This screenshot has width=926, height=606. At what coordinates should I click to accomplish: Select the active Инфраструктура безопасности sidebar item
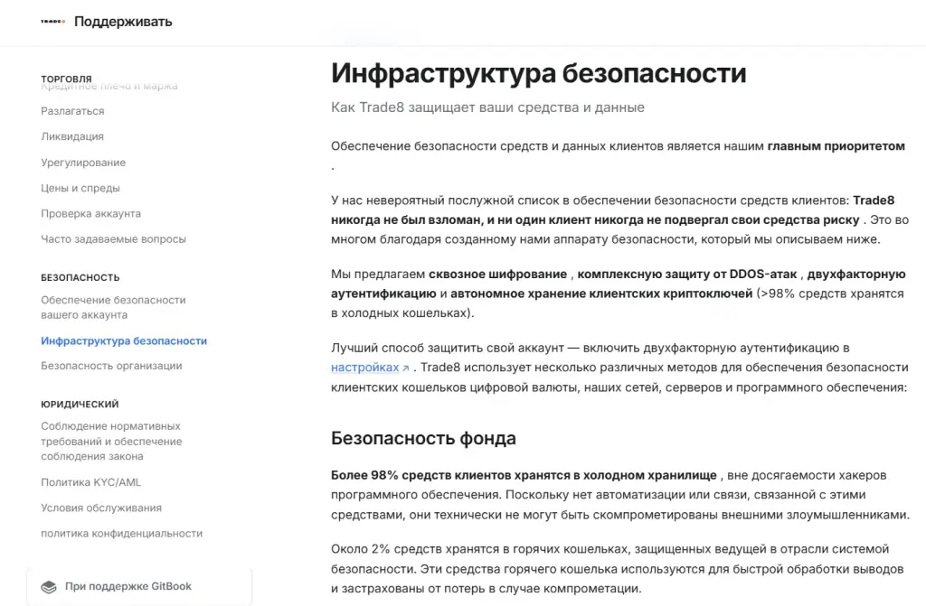pyautogui.click(x=124, y=341)
